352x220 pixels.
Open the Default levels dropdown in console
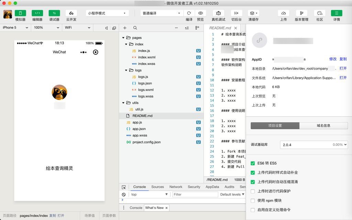[232, 195]
